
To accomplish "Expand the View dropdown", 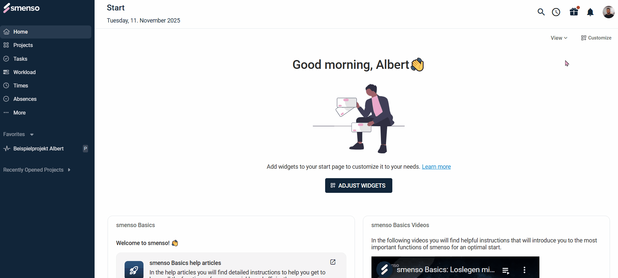I will [559, 38].
